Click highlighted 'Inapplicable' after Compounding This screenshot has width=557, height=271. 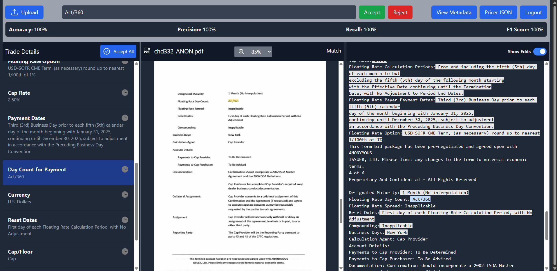tap(396, 226)
